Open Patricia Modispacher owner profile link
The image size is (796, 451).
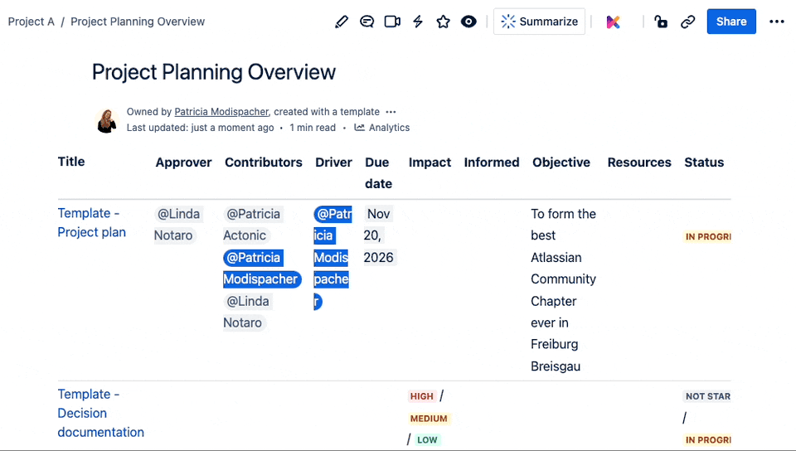[221, 112]
